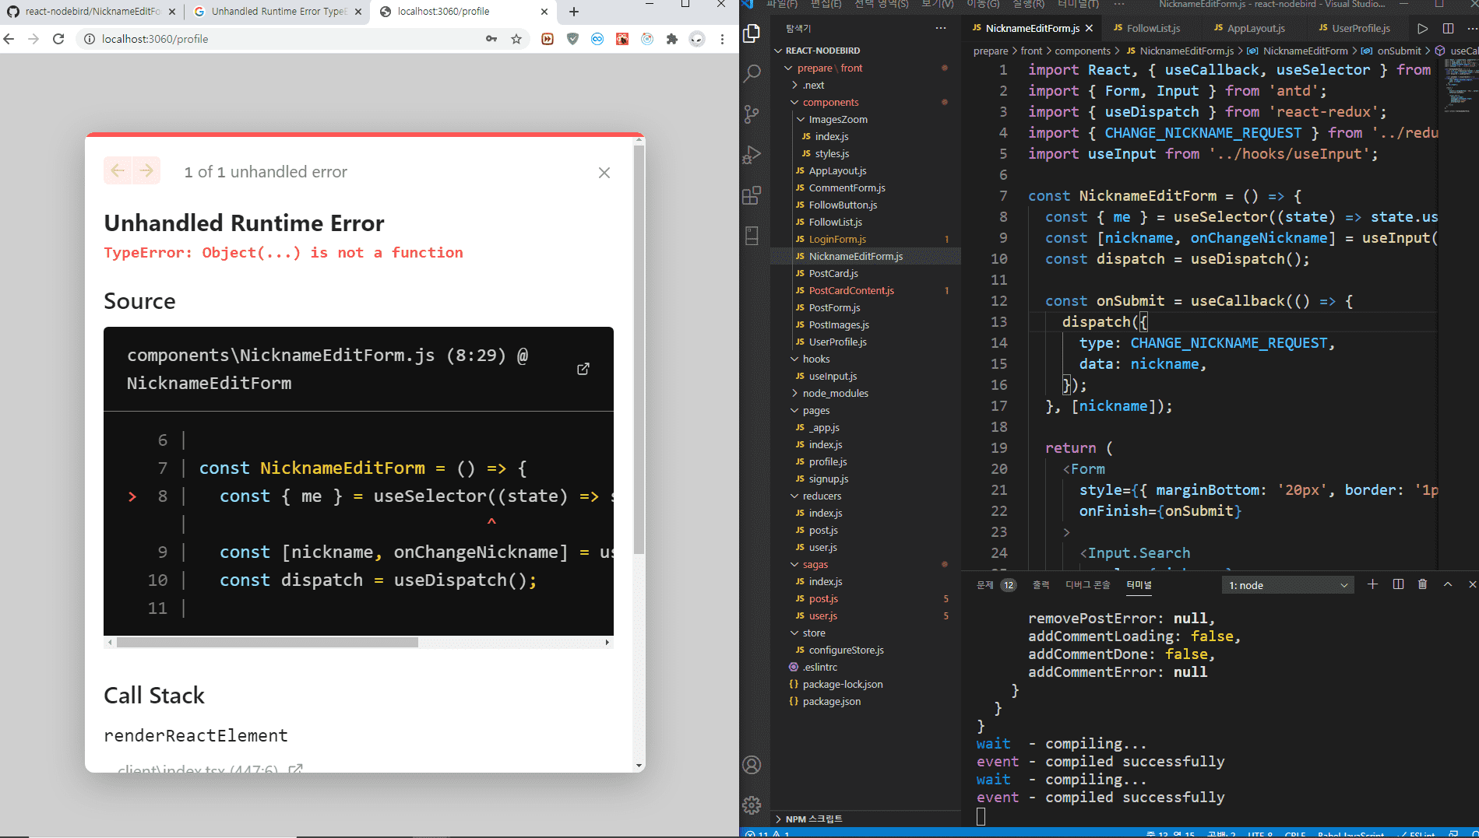This screenshot has width=1479, height=838.
Task: Expand the node_modules folder
Action: [x=835, y=393]
